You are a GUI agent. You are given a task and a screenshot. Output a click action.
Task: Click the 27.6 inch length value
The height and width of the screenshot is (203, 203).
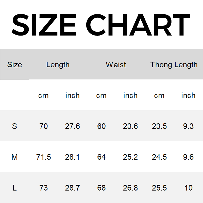pos(73,126)
